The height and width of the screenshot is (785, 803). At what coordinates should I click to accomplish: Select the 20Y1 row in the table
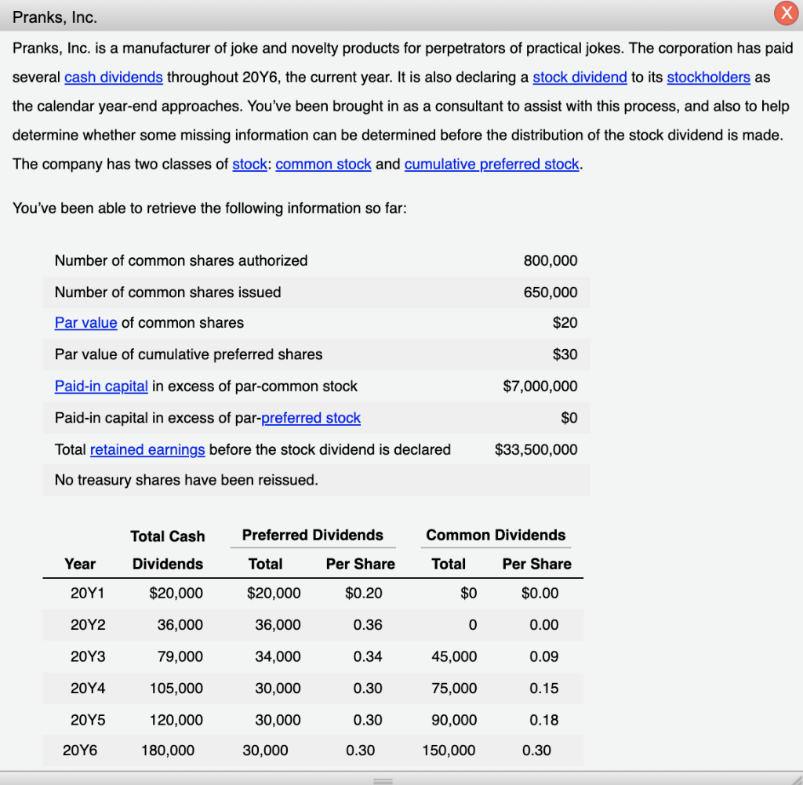click(81, 594)
